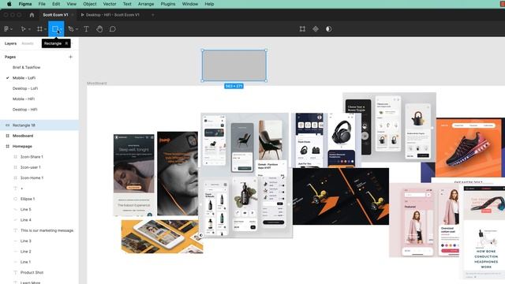505x284 pixels.
Task: Open the File menu
Action: [x=42, y=4]
